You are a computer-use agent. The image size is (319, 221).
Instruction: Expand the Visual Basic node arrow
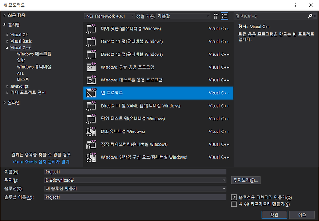tap(8, 41)
